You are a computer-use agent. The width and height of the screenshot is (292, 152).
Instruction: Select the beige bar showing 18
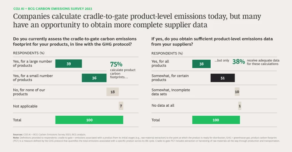(113, 92)
